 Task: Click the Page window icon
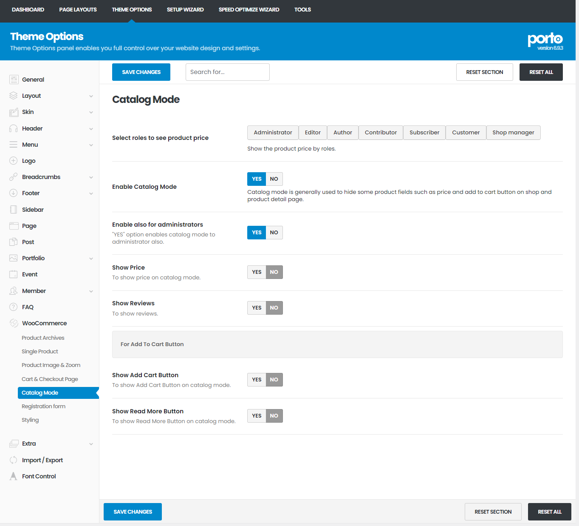[x=14, y=226]
